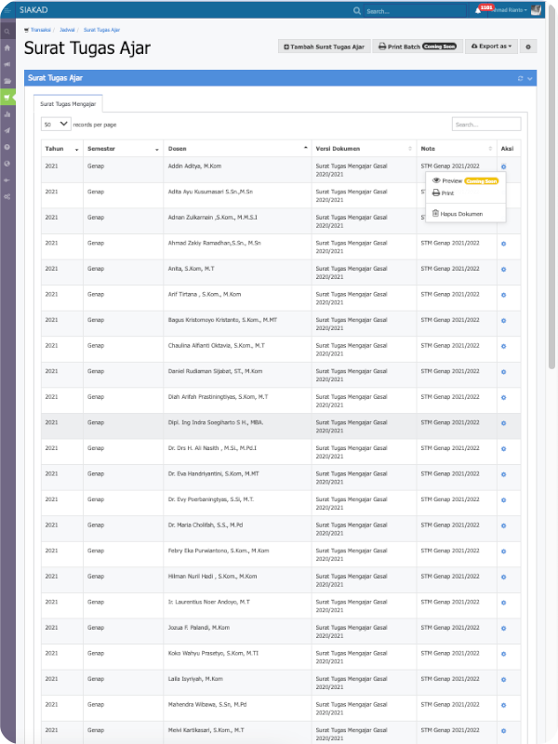Choose Hapus Dokumen in the action menu
The width and height of the screenshot is (558, 744).
pos(461,214)
